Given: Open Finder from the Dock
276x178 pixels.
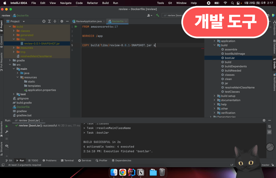Looking at the screenshot, I should tap(114, 172).
